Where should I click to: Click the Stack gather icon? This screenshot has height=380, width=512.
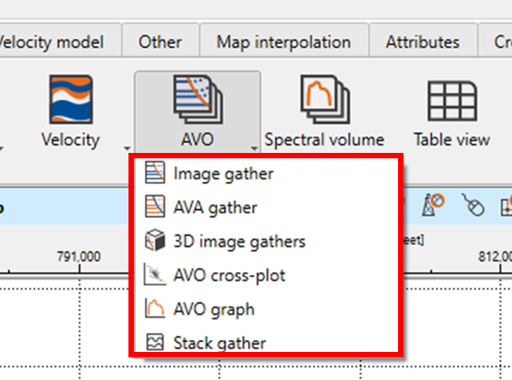[155, 342]
